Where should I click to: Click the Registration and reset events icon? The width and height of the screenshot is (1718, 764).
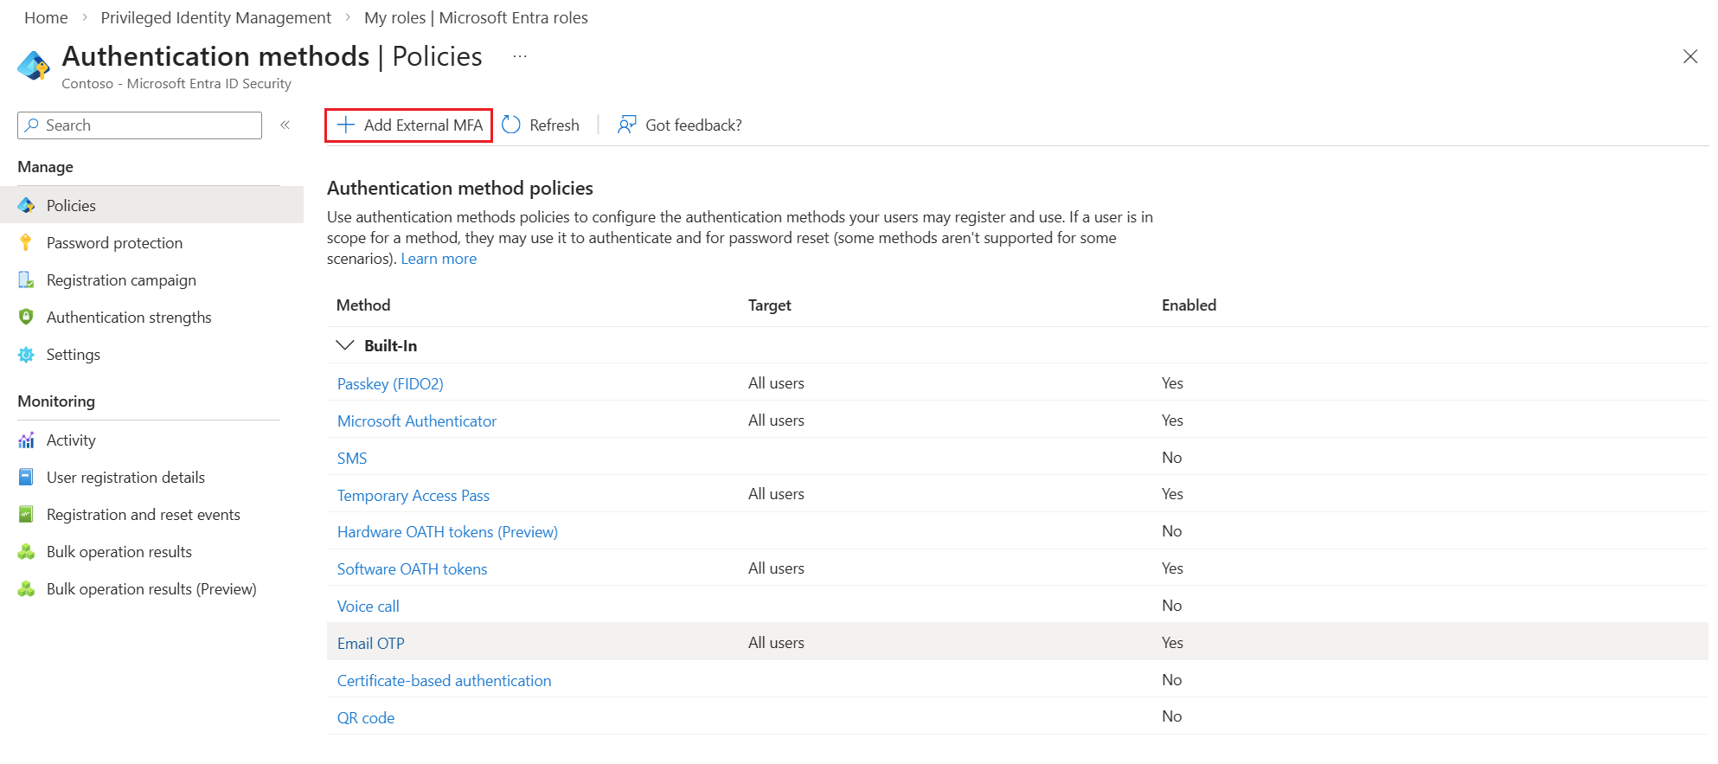[x=26, y=514]
